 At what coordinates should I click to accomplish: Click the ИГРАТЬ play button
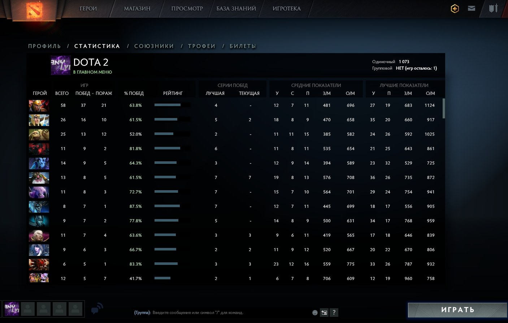coord(457,310)
